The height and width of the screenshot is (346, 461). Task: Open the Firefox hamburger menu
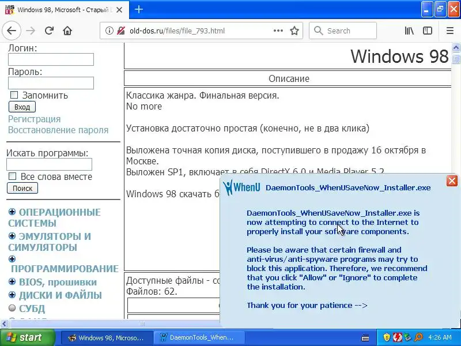(x=450, y=31)
